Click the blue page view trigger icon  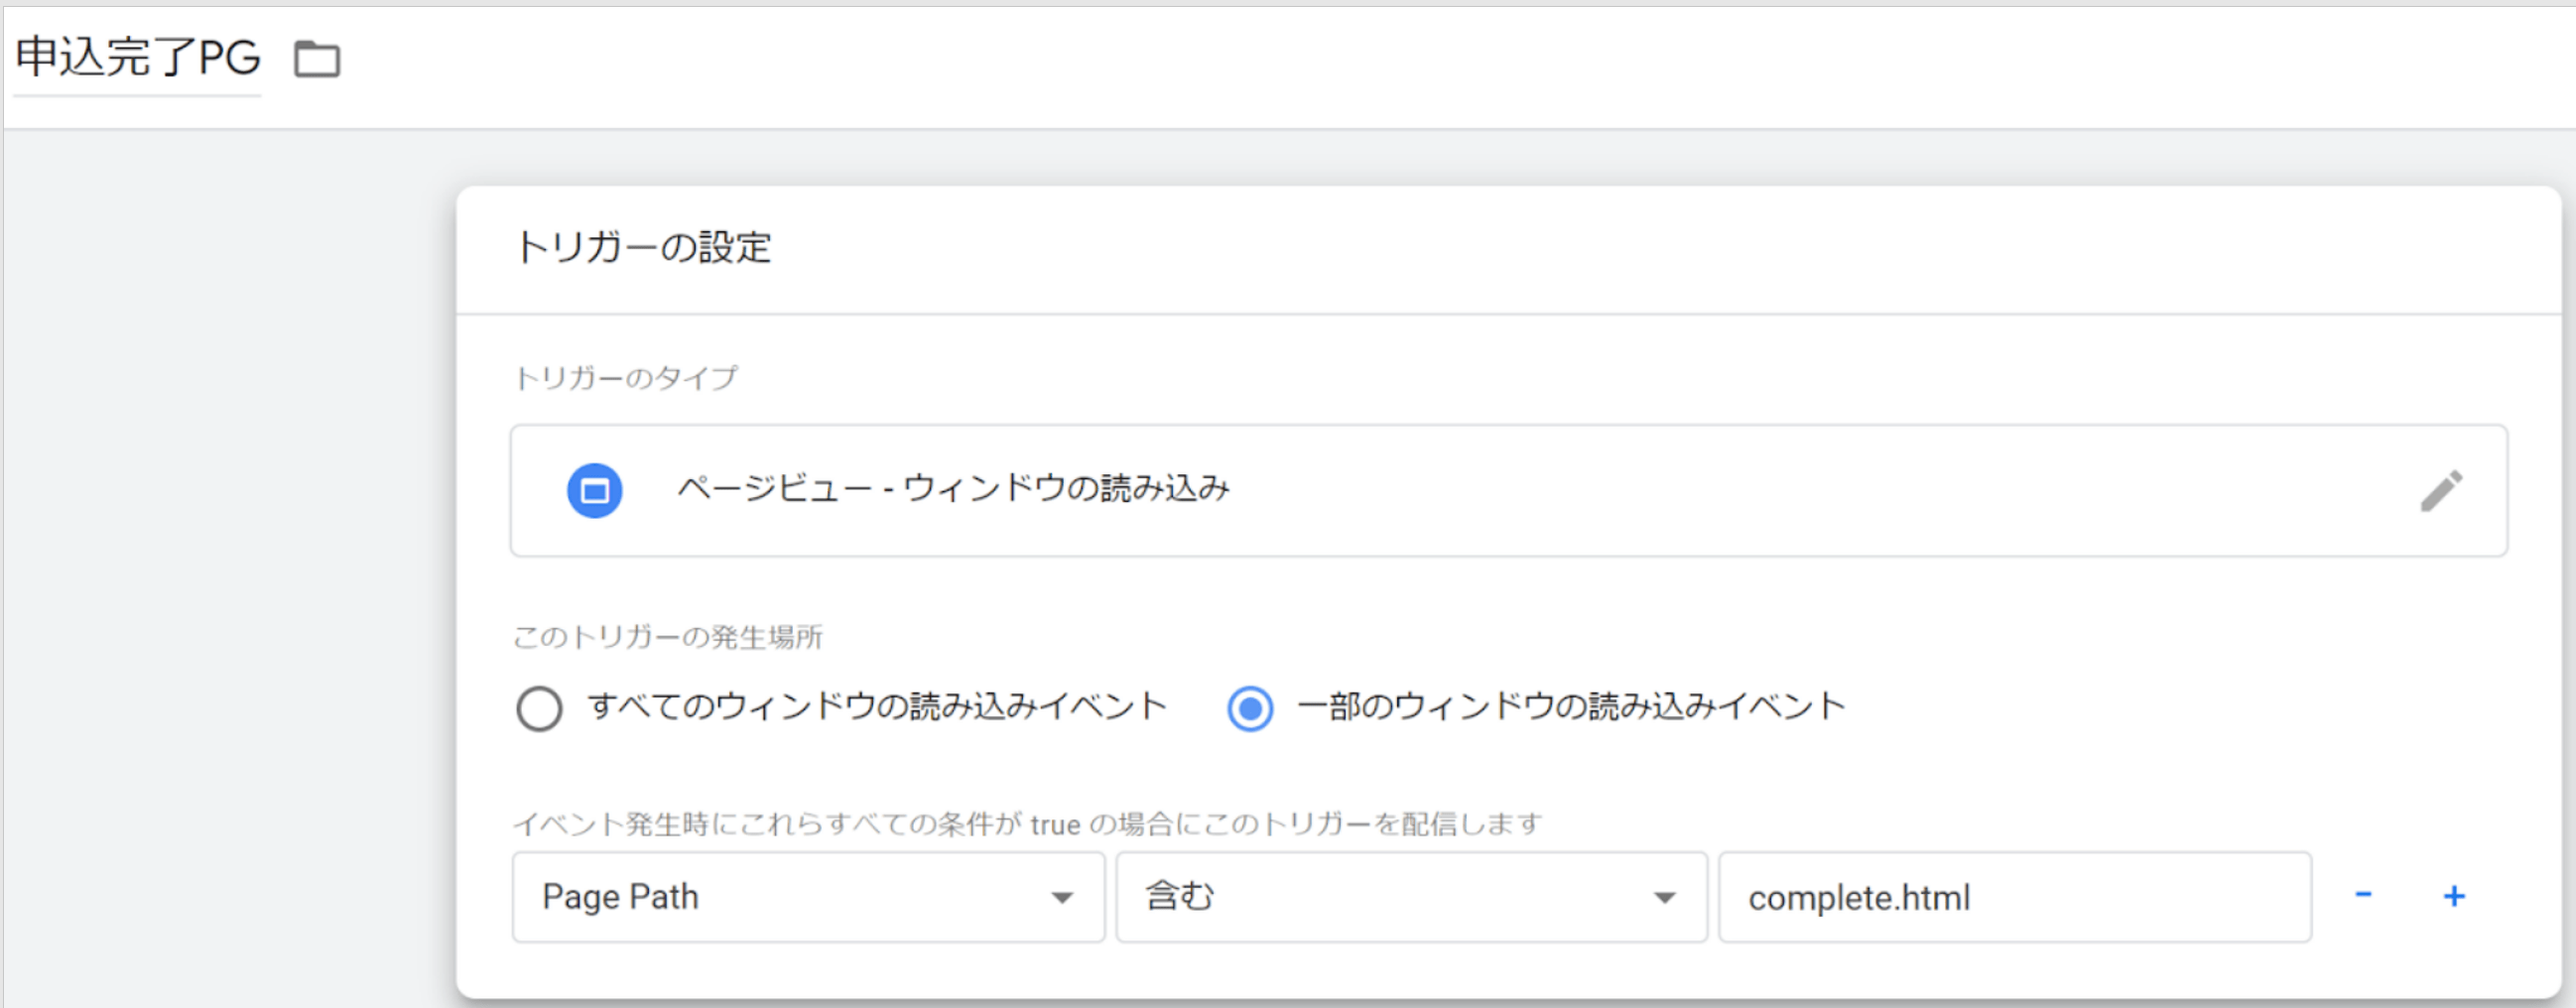[595, 491]
